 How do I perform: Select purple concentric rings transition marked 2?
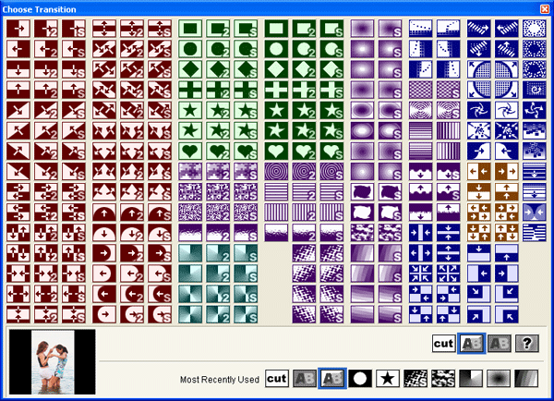coord(304,172)
